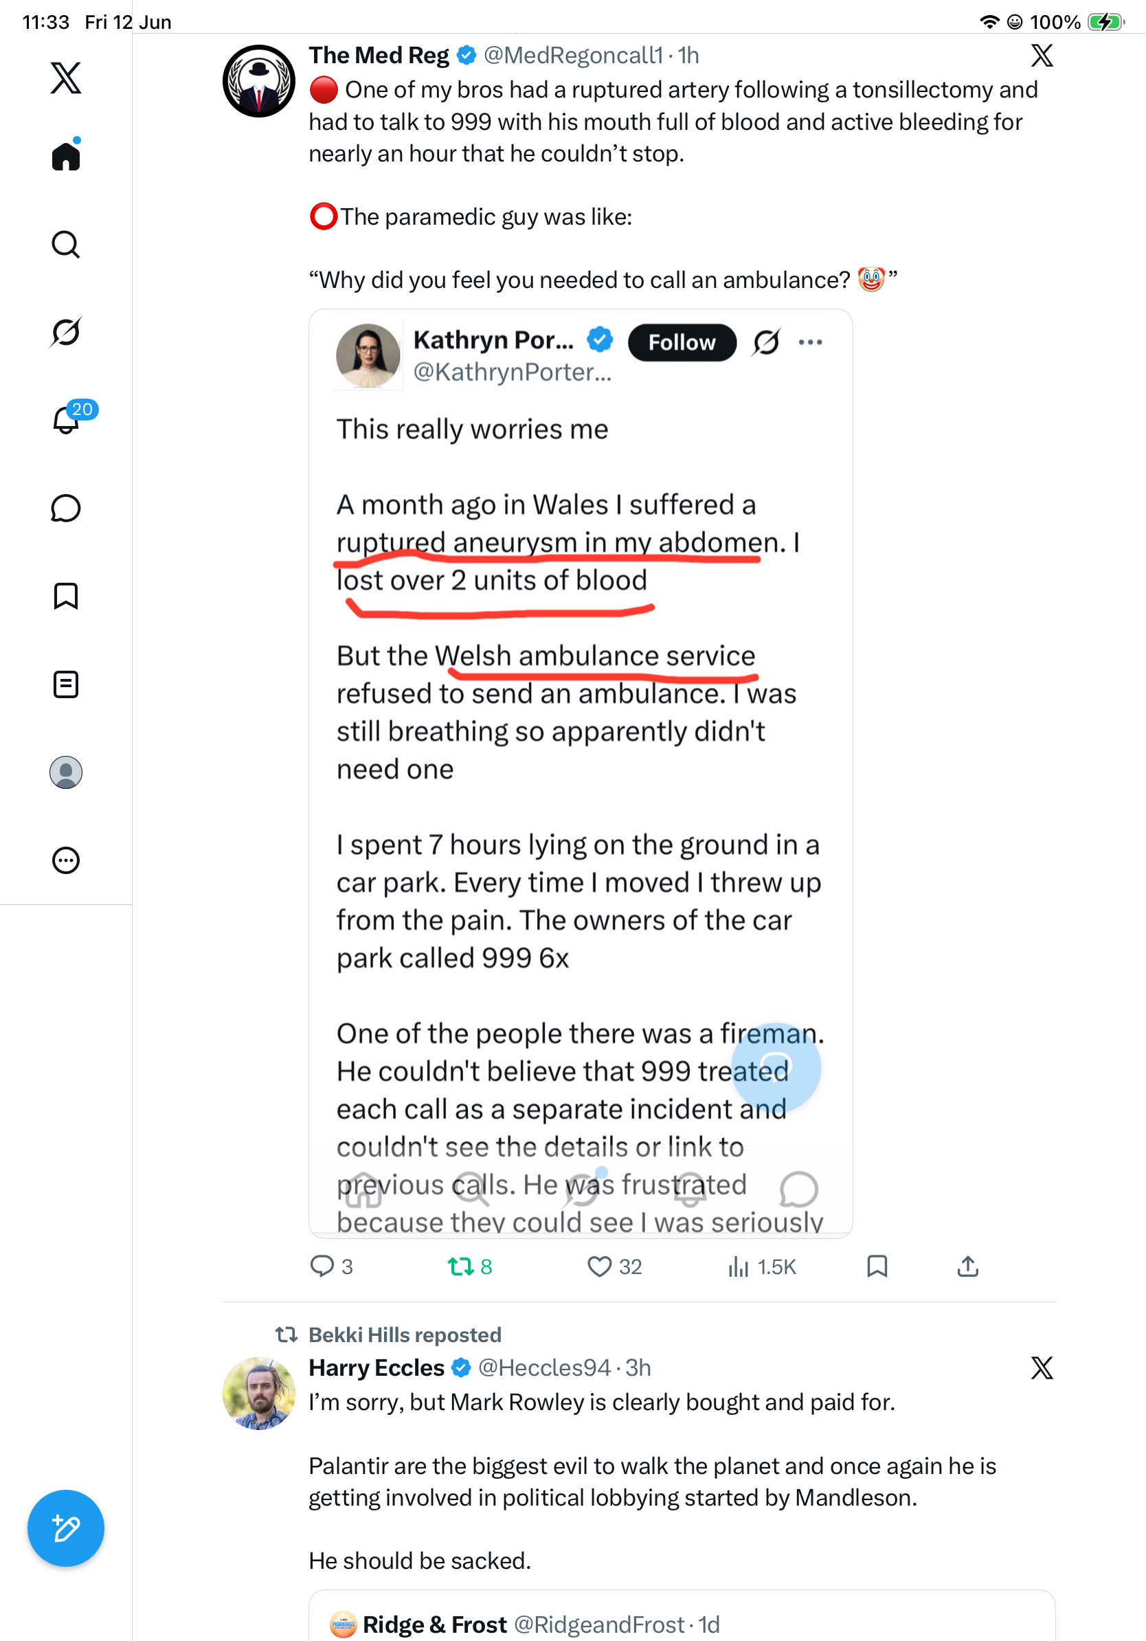Open three-dot menu in Kathryn Porter's post
Image resolution: width=1146 pixels, height=1641 pixels.
tap(810, 342)
